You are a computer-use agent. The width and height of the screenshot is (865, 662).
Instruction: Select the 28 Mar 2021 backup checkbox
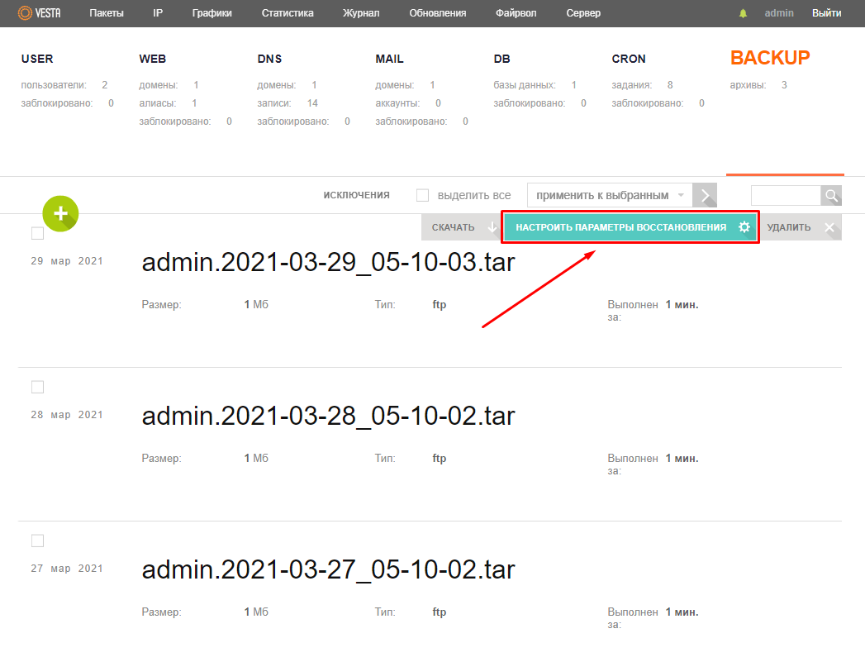point(37,387)
